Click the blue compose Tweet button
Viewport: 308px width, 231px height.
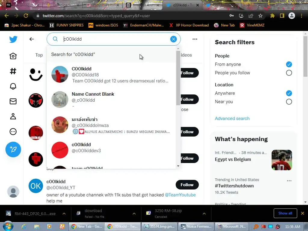(x=13, y=149)
